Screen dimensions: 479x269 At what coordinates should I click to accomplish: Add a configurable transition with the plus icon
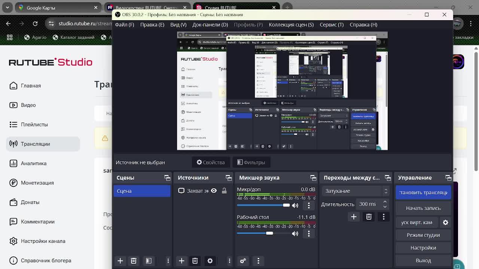(354, 217)
